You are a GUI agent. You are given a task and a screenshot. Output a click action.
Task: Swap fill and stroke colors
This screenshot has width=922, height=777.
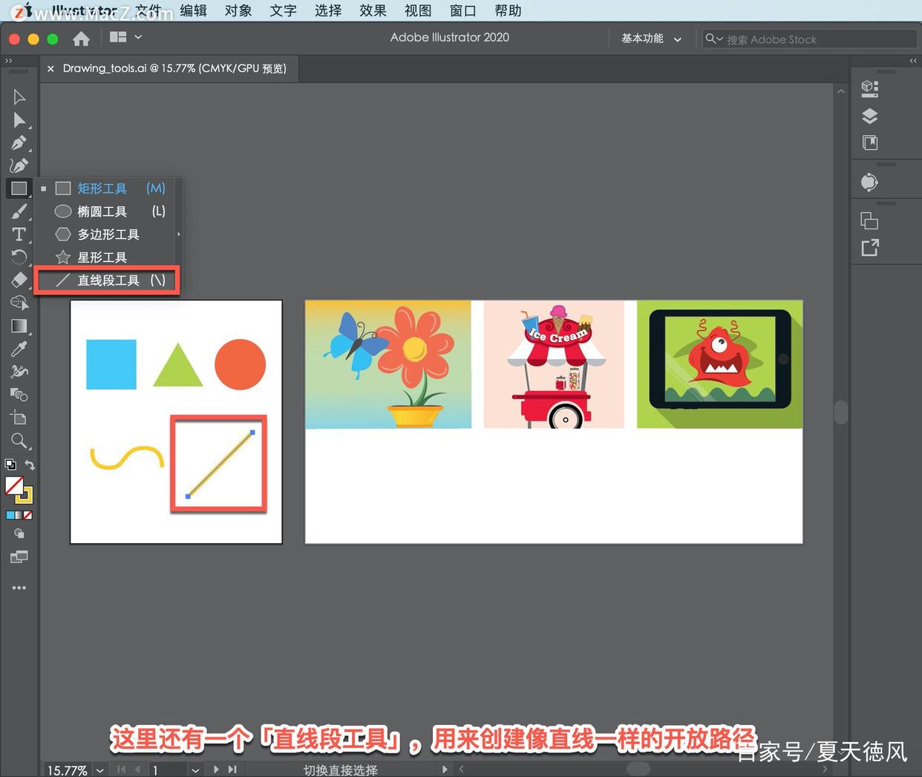pyautogui.click(x=30, y=465)
